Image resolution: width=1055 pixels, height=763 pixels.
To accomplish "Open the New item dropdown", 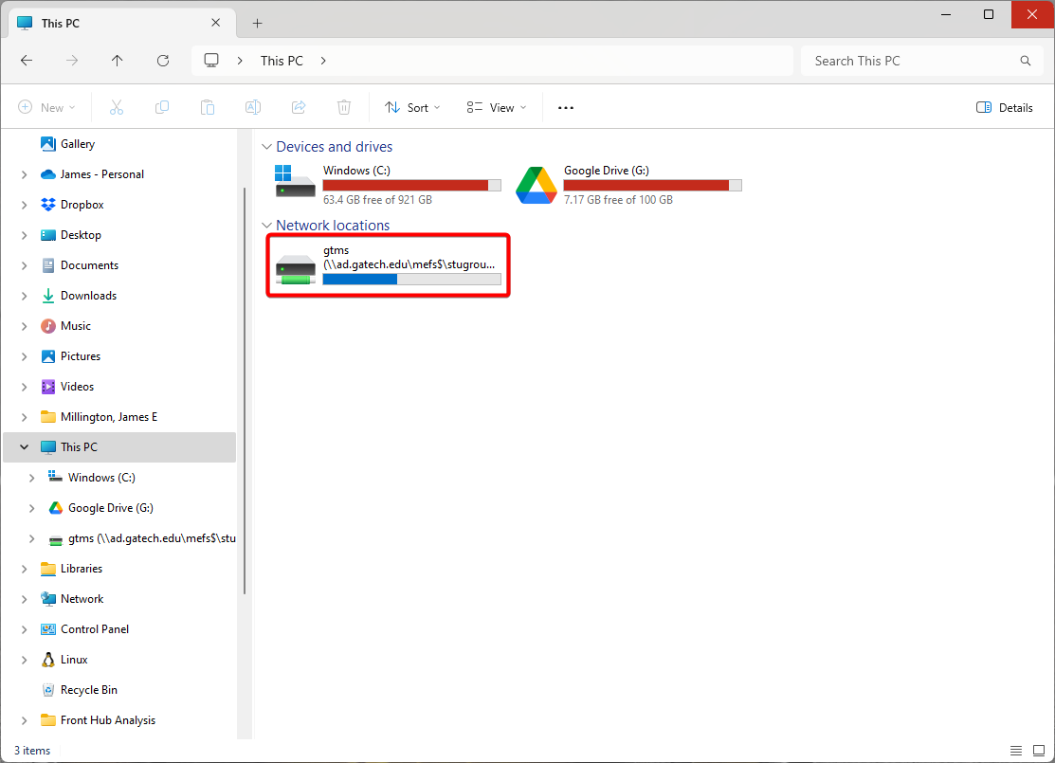I will click(x=46, y=108).
